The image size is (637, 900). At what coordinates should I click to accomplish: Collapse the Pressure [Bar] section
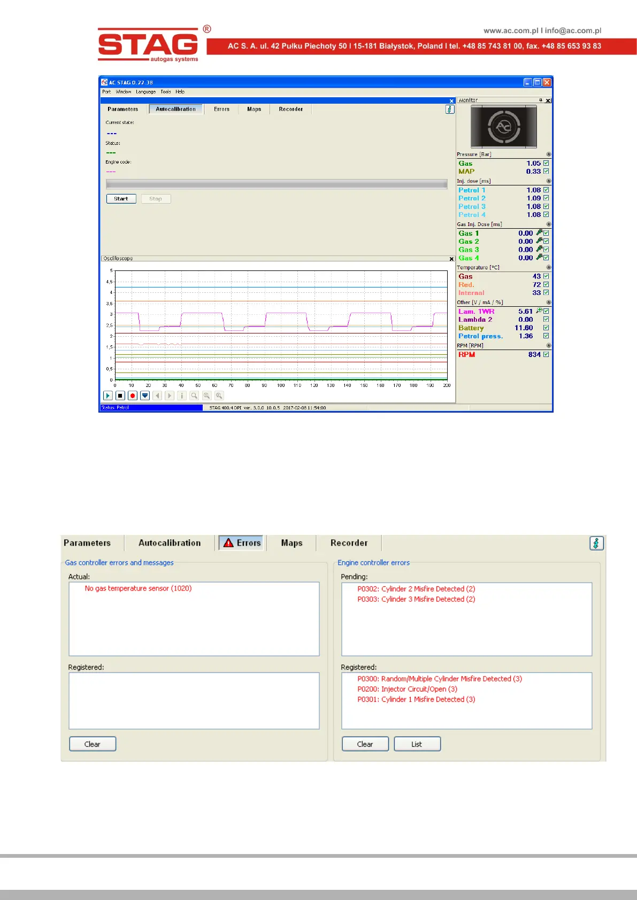(548, 154)
